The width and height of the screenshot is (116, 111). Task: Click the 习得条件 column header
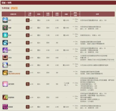coord(30,14)
